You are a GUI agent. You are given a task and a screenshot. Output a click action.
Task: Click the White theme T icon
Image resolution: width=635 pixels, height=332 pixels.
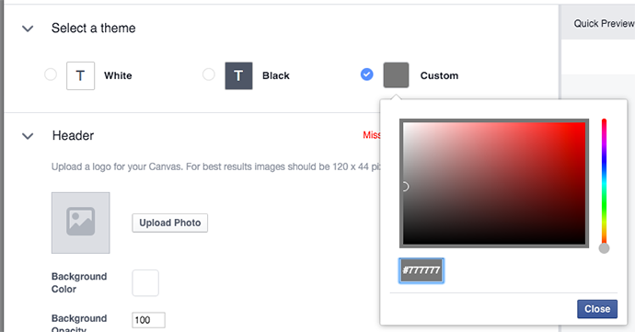(81, 75)
